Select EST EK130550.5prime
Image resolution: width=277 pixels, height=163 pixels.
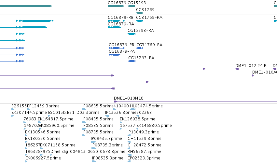coord(26,142)
